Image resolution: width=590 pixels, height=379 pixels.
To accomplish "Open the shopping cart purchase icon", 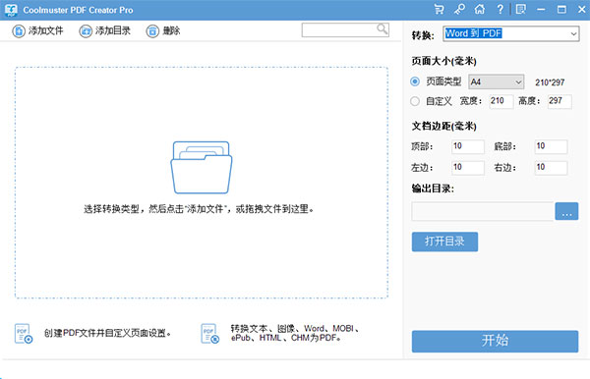I will click(x=439, y=9).
